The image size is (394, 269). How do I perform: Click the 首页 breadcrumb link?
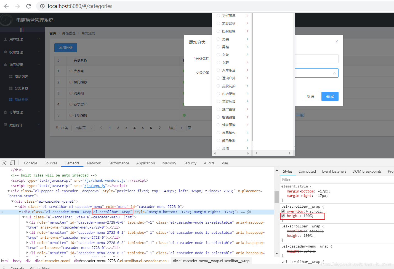pos(53,33)
